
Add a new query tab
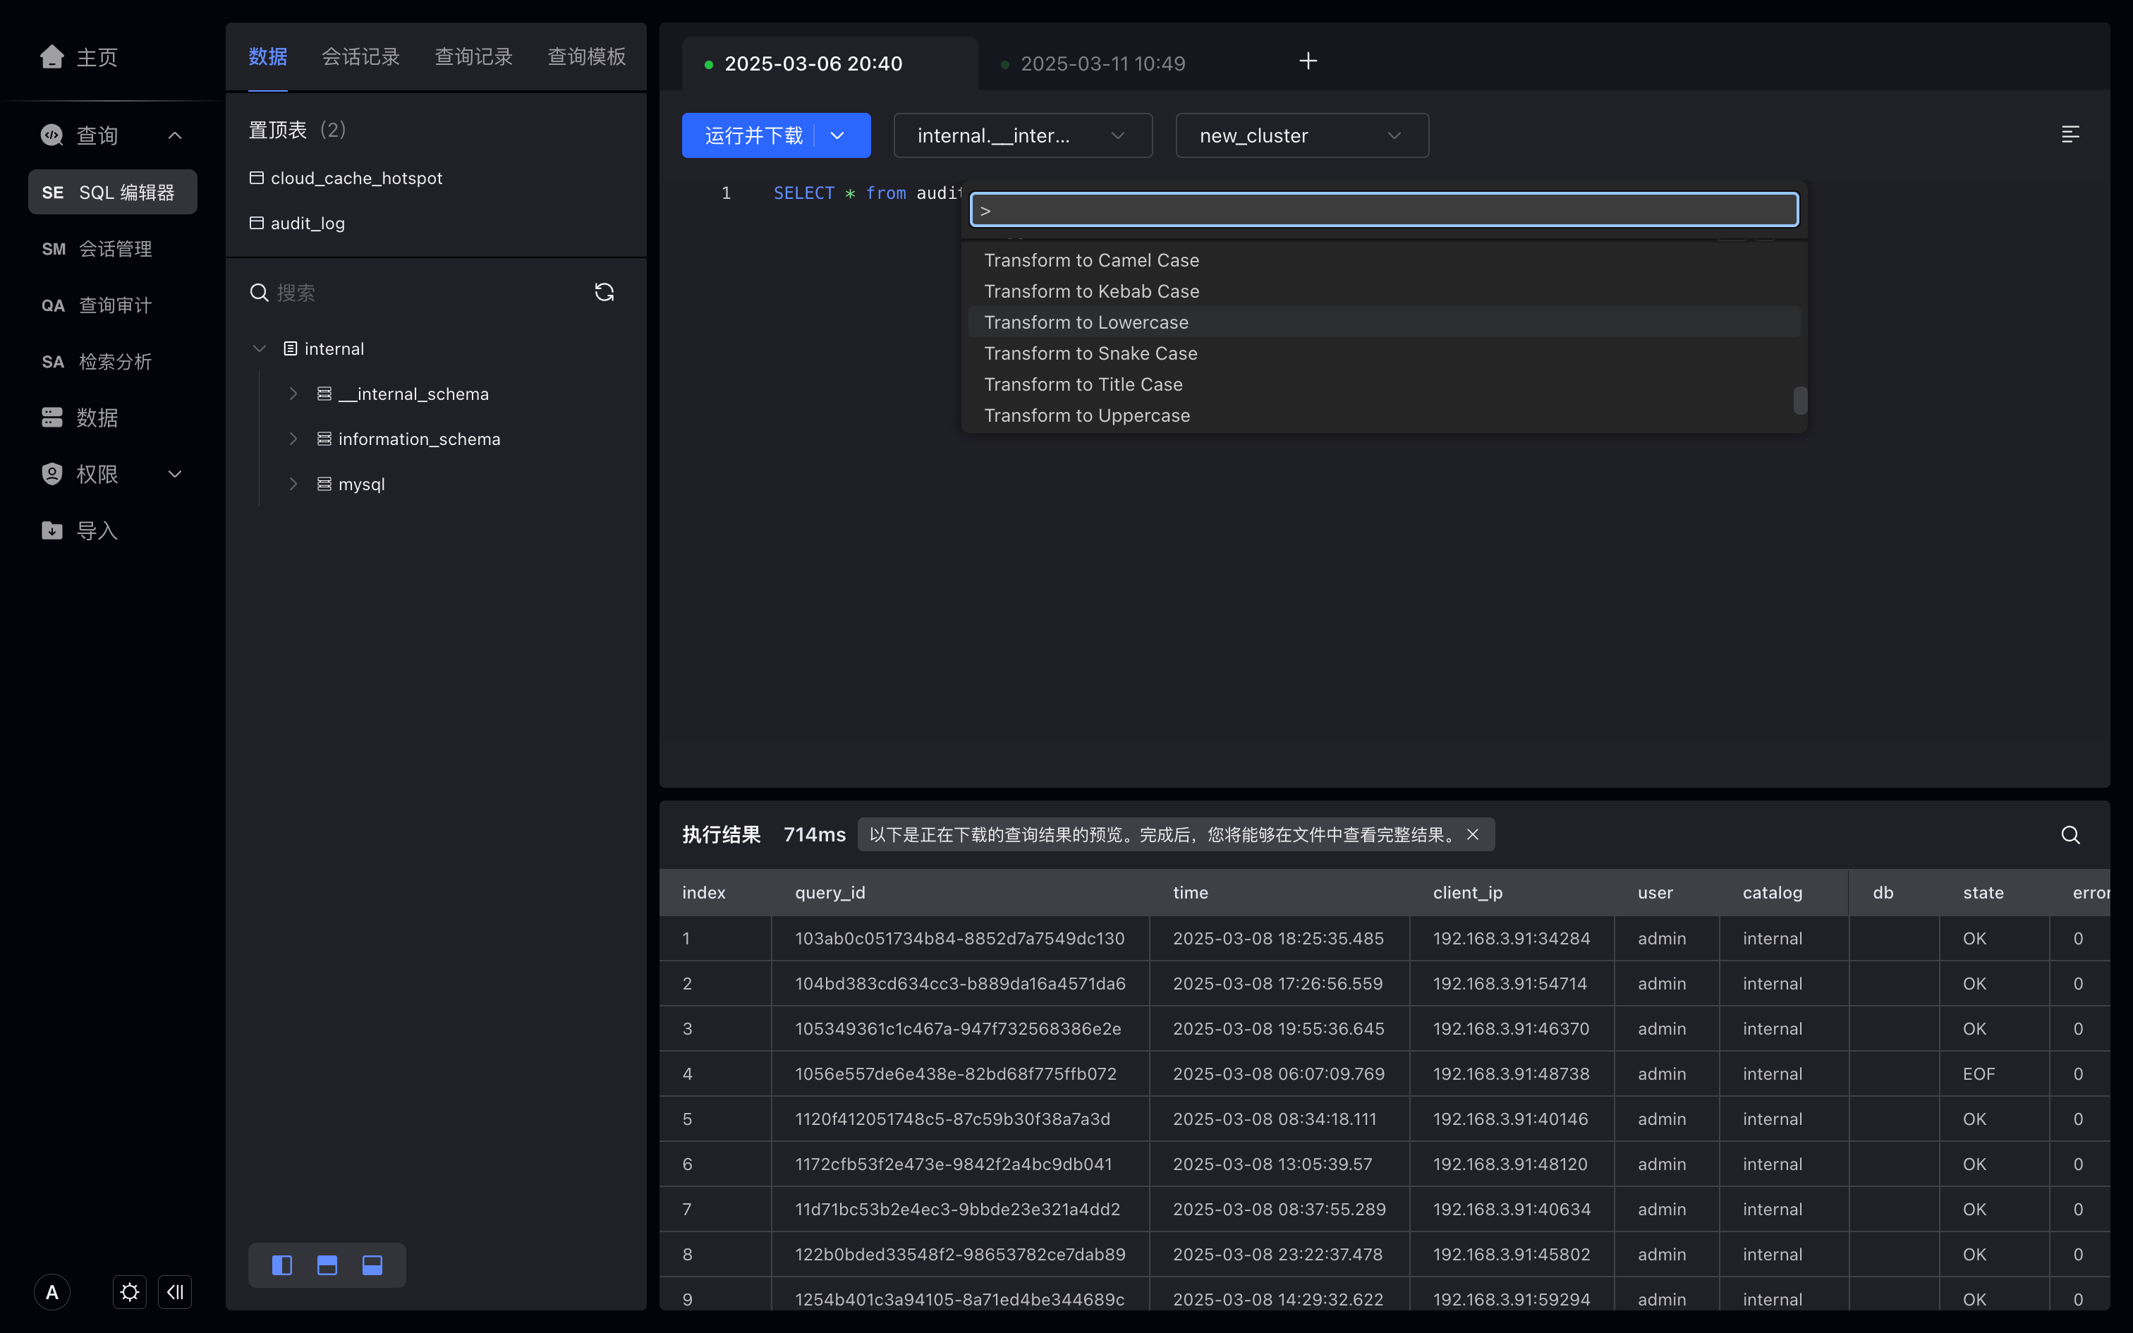(1308, 61)
